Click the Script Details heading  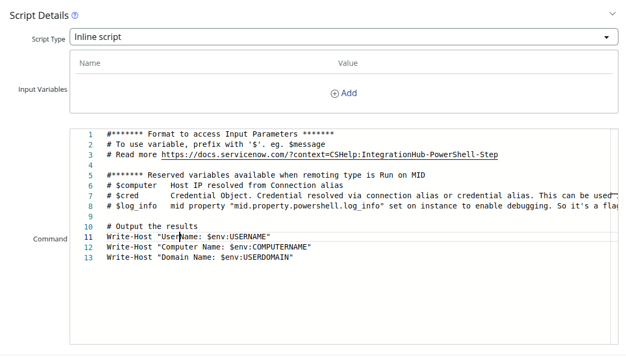39,15
